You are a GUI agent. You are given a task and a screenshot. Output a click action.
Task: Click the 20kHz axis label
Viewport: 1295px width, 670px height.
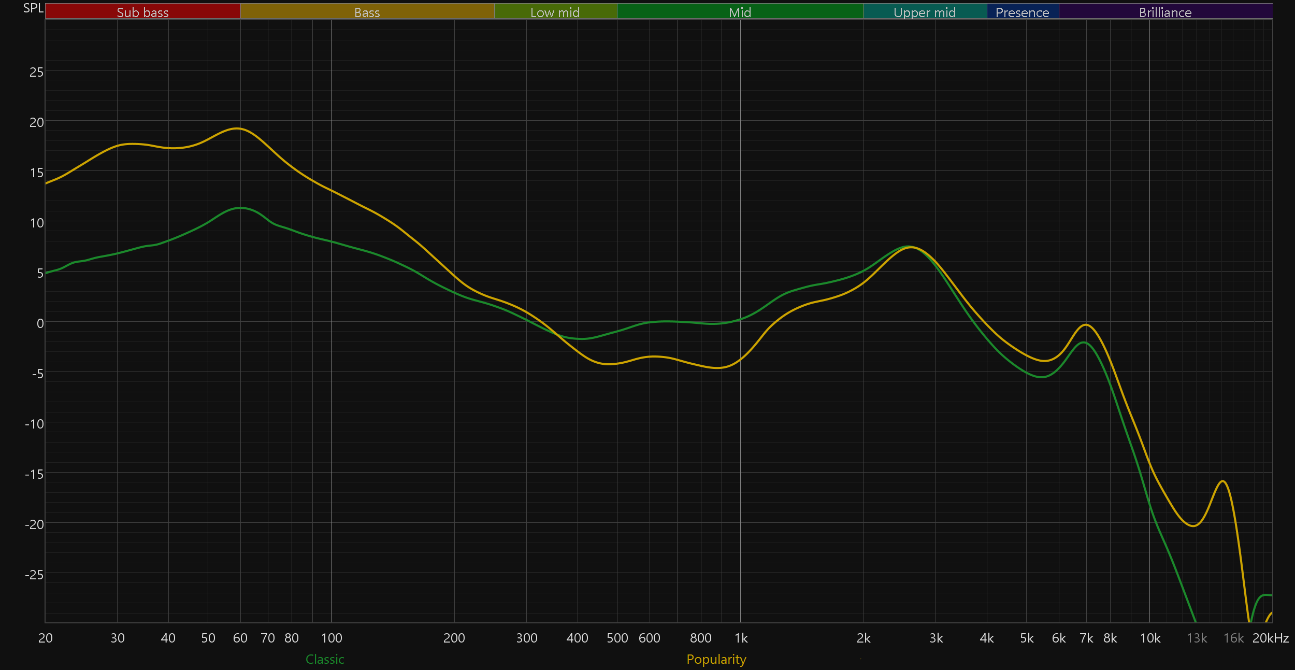pyautogui.click(x=1270, y=638)
